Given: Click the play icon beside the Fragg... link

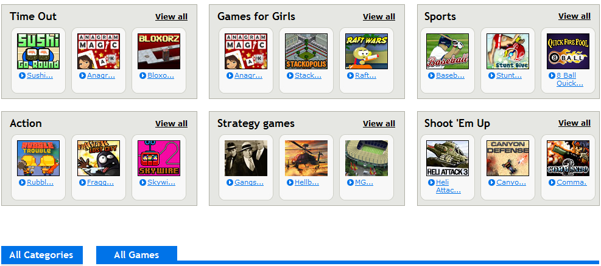Looking at the screenshot, I should tap(82, 183).
